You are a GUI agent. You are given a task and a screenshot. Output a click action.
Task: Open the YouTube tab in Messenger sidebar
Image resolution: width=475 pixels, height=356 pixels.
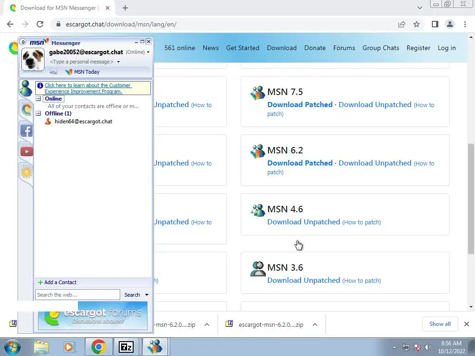click(26, 152)
